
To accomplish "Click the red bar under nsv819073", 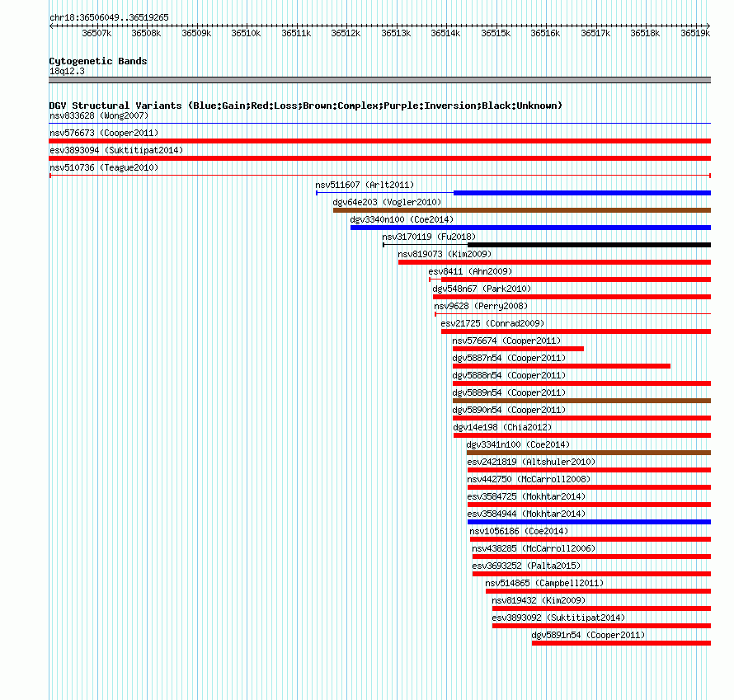I will [x=554, y=262].
